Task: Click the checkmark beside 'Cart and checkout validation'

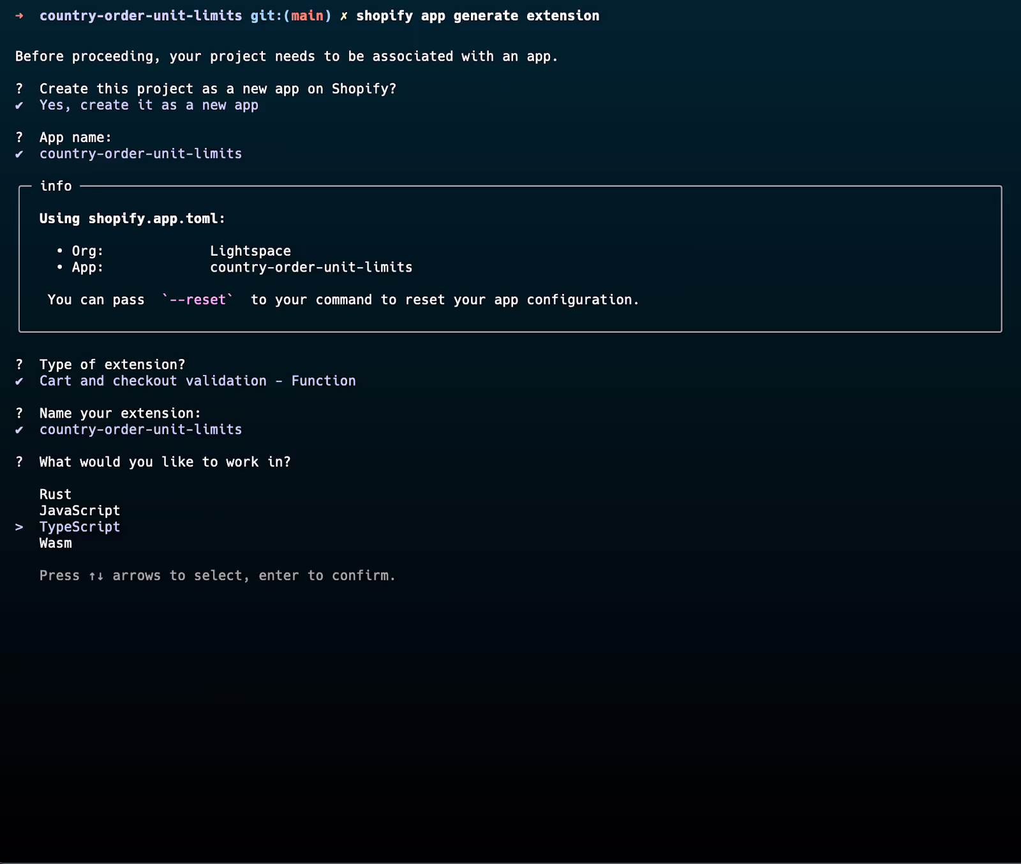Action: tap(19, 381)
